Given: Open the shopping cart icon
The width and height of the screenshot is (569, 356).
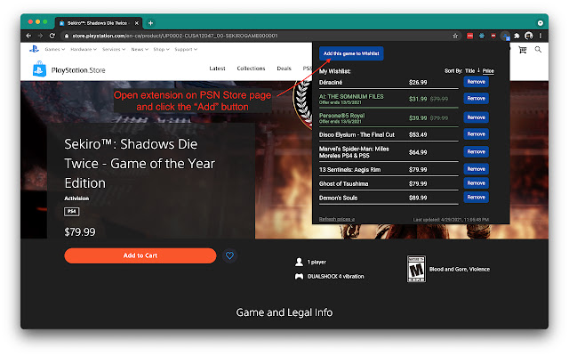Looking at the screenshot, I should point(522,50).
